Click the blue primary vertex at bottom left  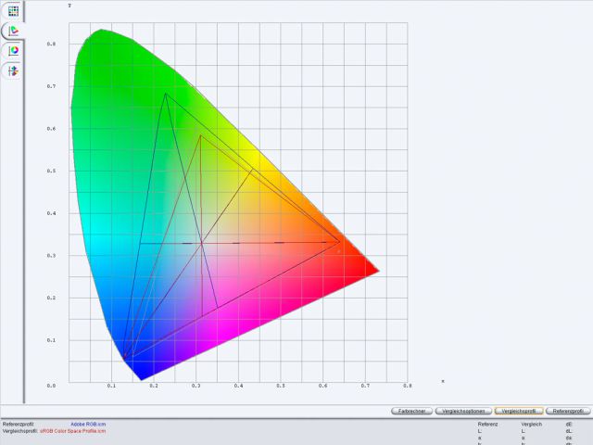(123, 360)
